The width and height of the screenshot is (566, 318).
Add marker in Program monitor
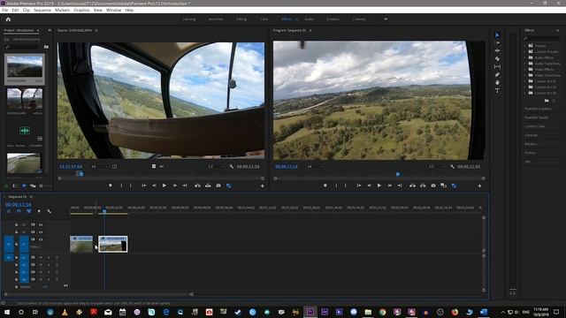[x=325, y=185]
